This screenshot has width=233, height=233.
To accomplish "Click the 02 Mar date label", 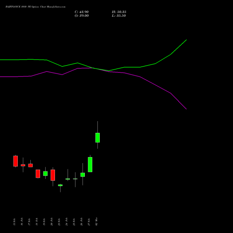I will click(x=96, y=221).
